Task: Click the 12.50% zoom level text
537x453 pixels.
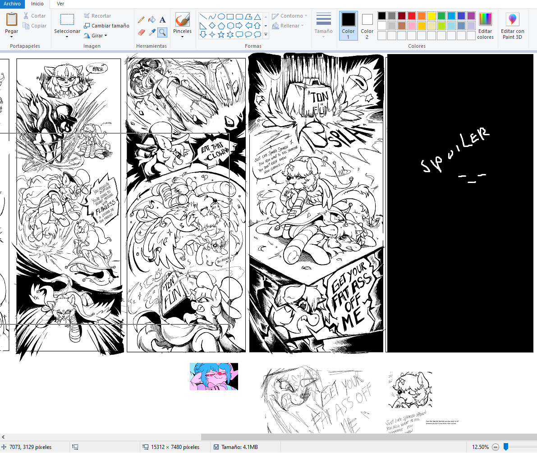Action: [480, 447]
